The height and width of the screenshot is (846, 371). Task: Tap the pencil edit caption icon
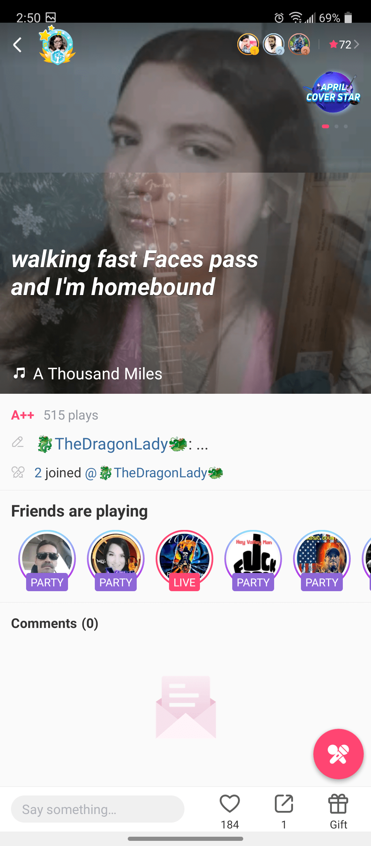point(18,442)
